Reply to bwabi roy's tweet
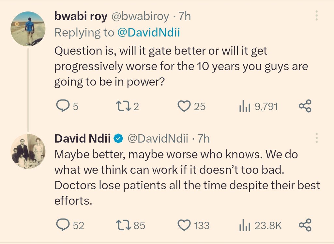 coord(62,106)
